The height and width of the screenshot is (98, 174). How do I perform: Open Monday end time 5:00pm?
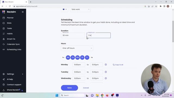coord(97,65)
